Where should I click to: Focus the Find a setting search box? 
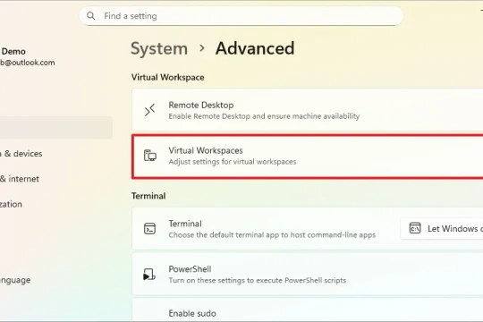pos(241,16)
